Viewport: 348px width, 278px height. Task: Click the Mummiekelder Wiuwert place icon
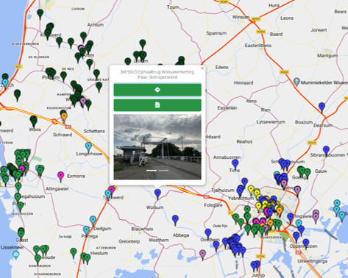click(x=296, y=82)
